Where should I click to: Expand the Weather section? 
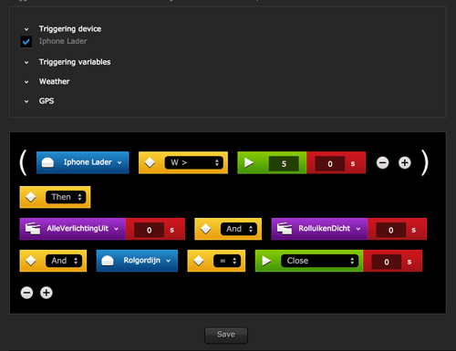pyautogui.click(x=26, y=82)
